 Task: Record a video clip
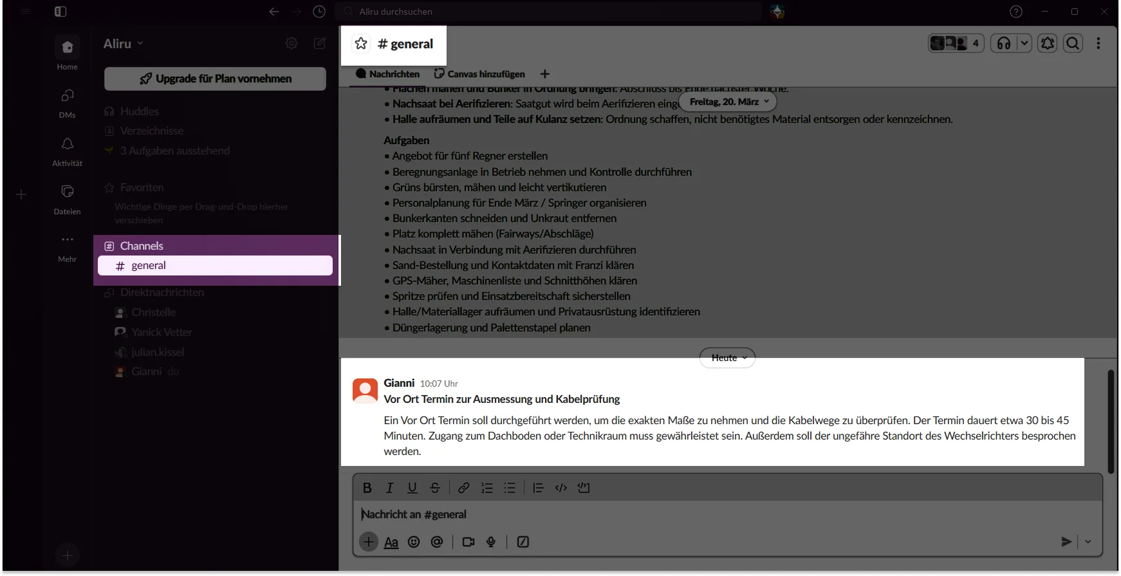468,542
